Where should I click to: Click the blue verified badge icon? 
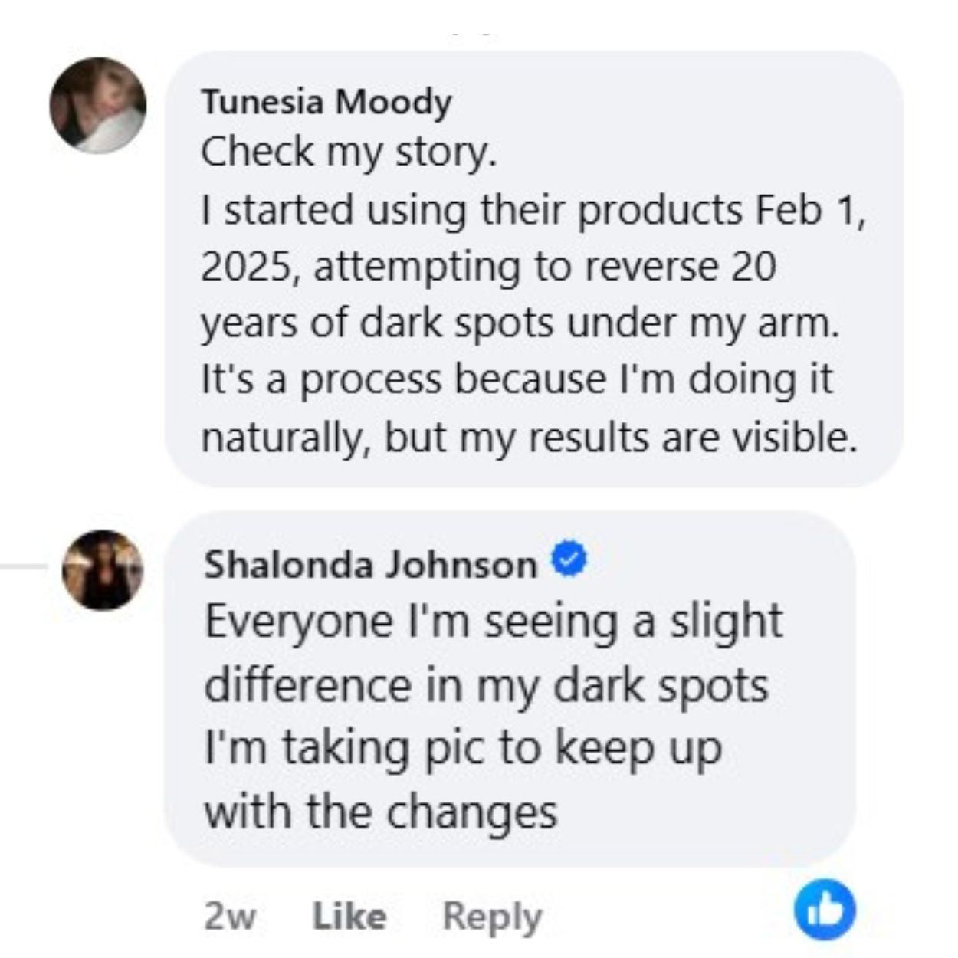click(x=569, y=562)
